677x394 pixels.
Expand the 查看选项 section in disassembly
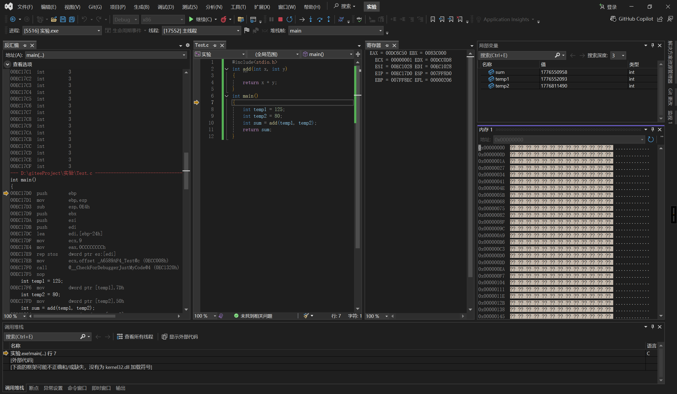(7, 64)
